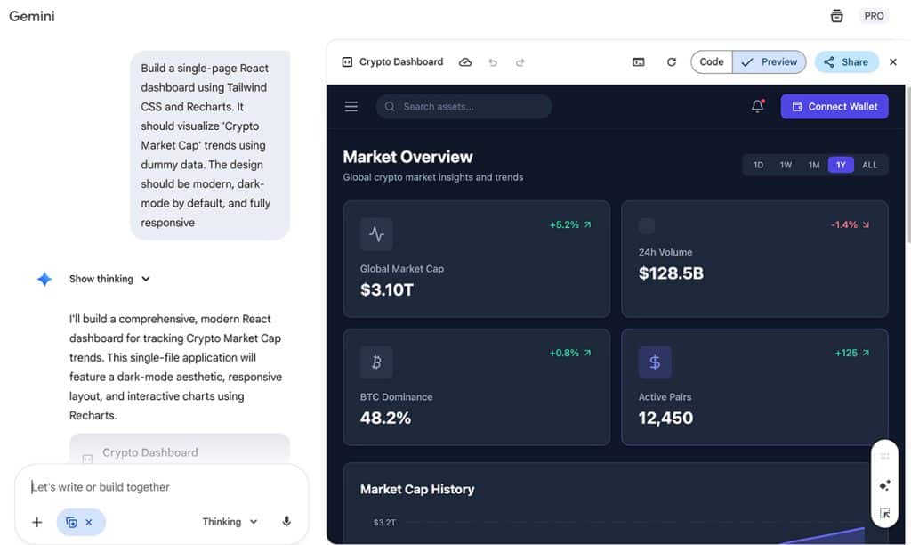The width and height of the screenshot is (911, 545).
Task: Open the hamburger menu in the dashboard navbar
Action: (x=351, y=106)
